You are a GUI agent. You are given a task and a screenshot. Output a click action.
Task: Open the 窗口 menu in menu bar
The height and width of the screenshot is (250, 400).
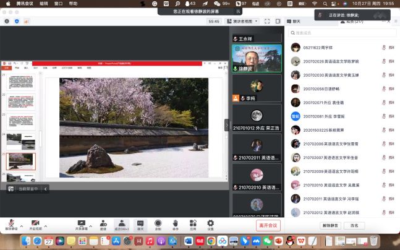point(58,3)
